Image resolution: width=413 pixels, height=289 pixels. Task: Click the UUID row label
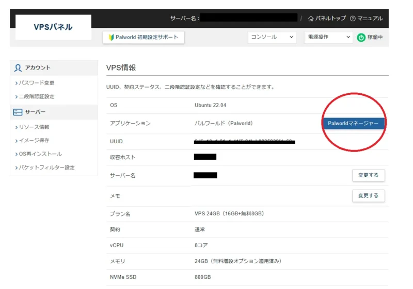[x=116, y=141]
